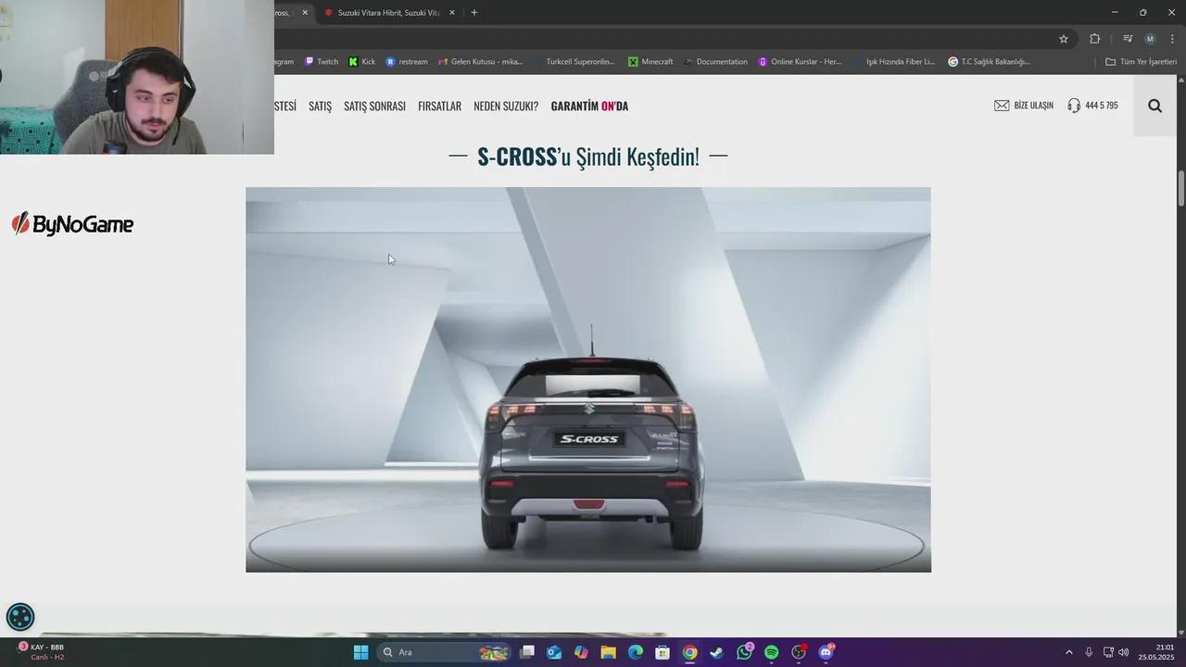
Task: Click the S-CROSS rear view 360 image
Action: (588, 380)
